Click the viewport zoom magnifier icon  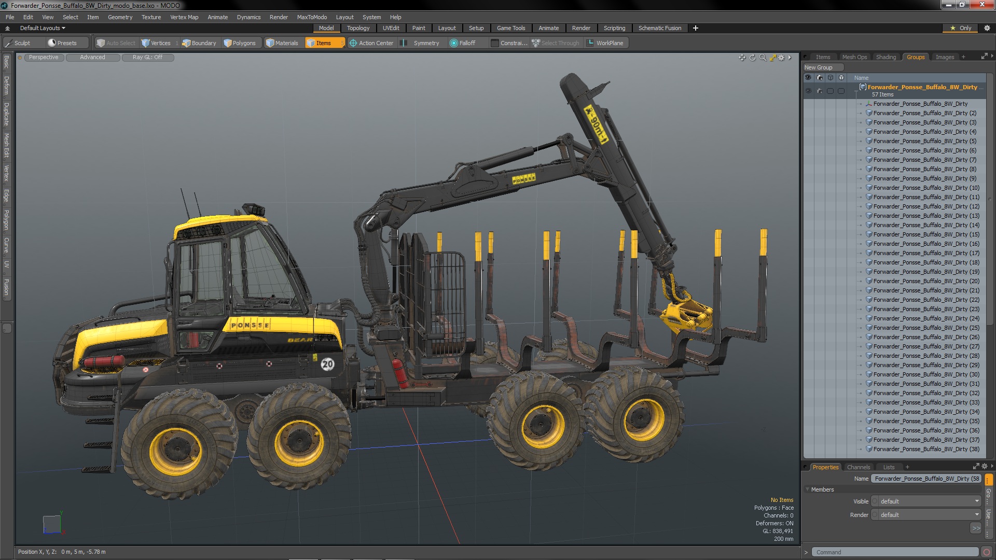(x=763, y=58)
